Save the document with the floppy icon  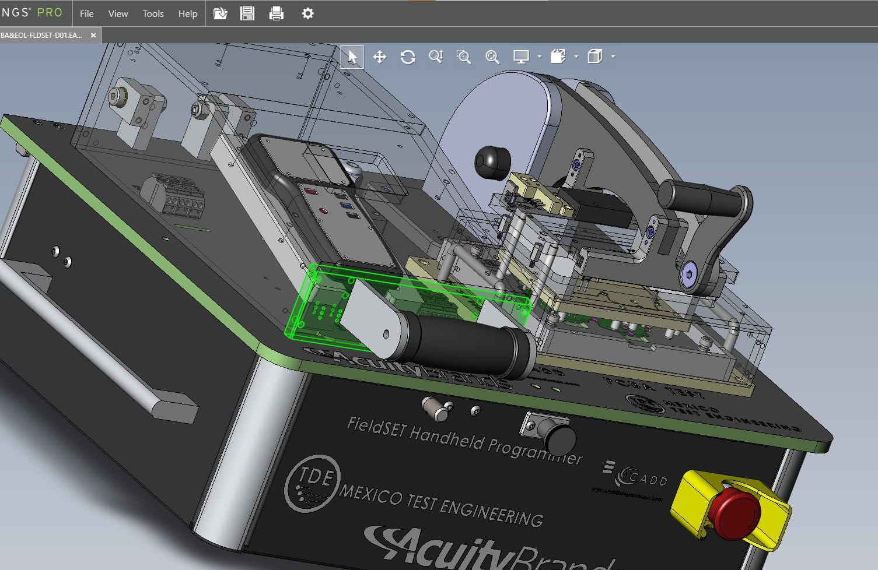coord(247,13)
